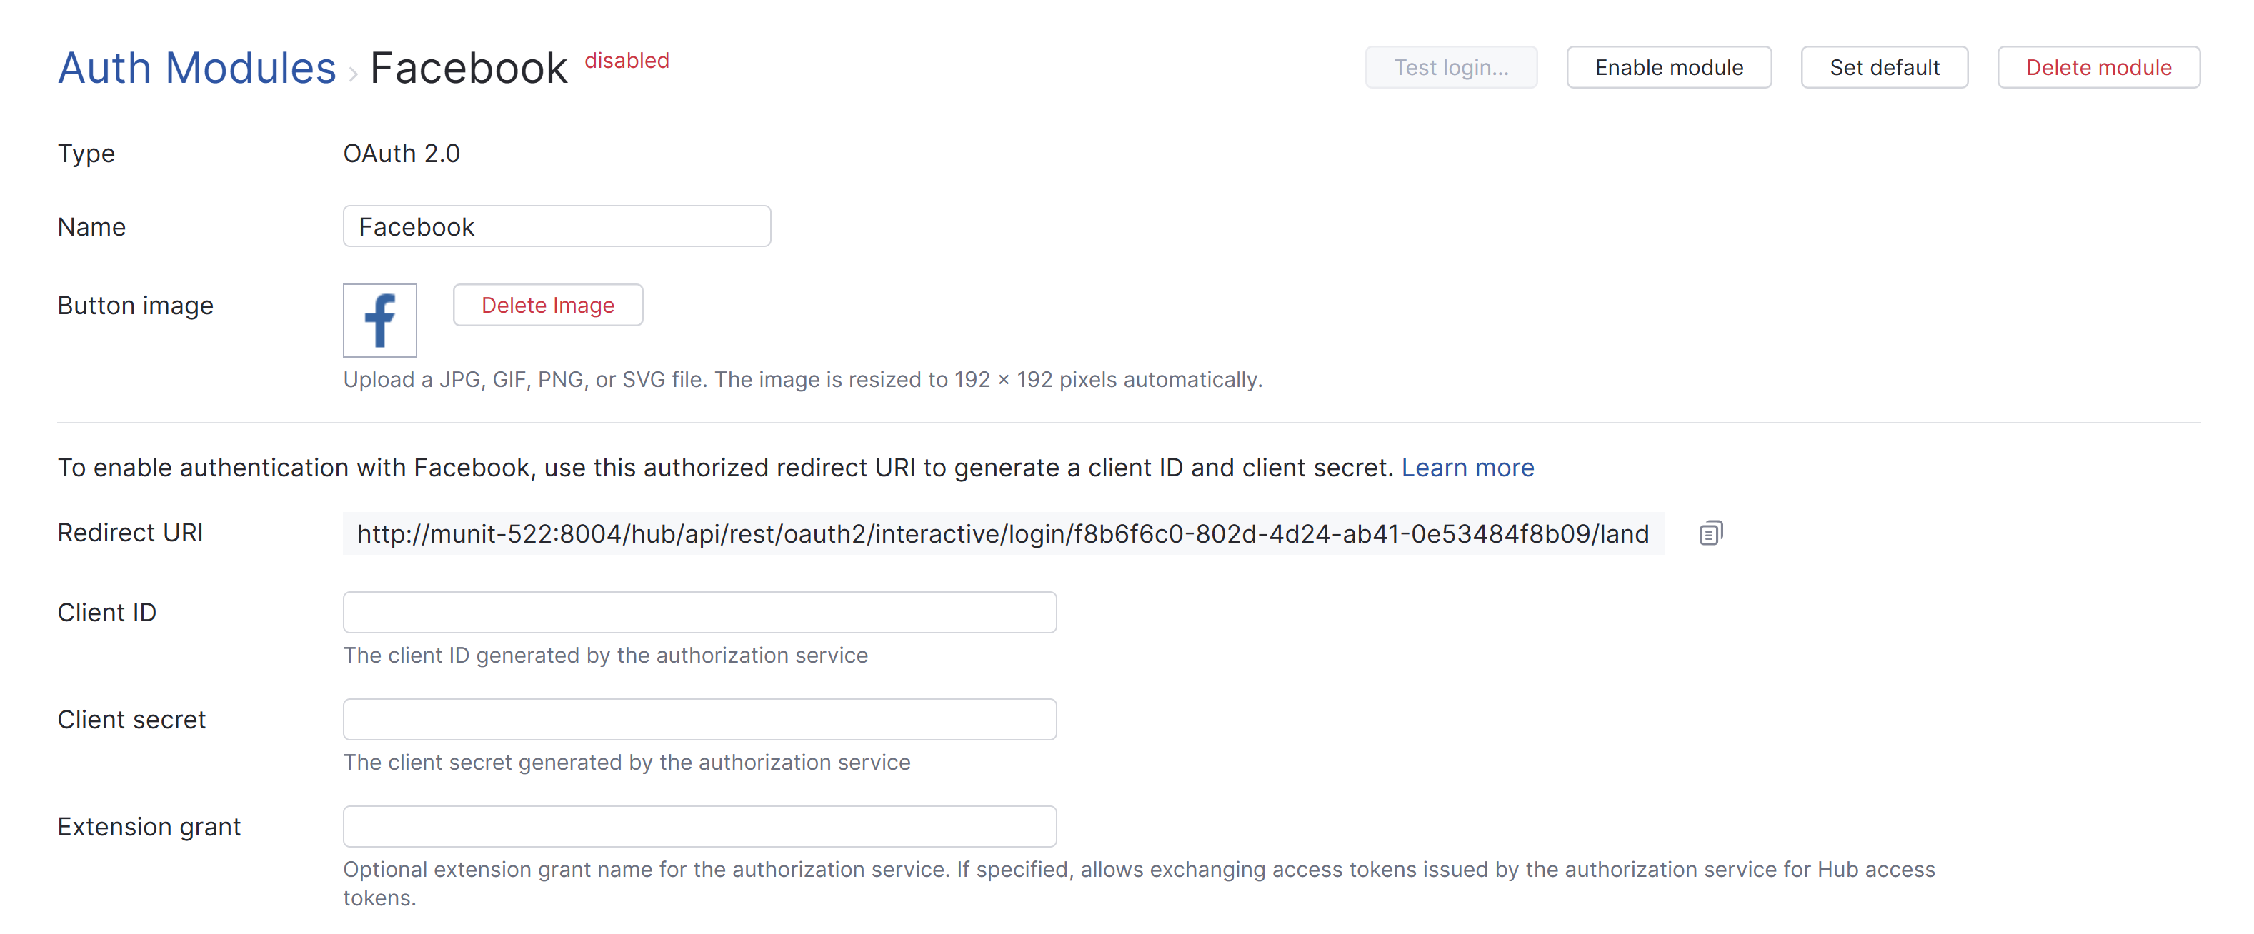Click the Redirect URI URL text

coord(1003,533)
